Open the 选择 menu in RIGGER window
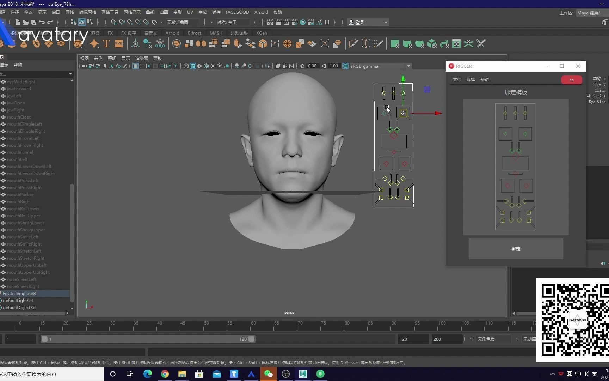This screenshot has width=609, height=381. (x=471, y=80)
